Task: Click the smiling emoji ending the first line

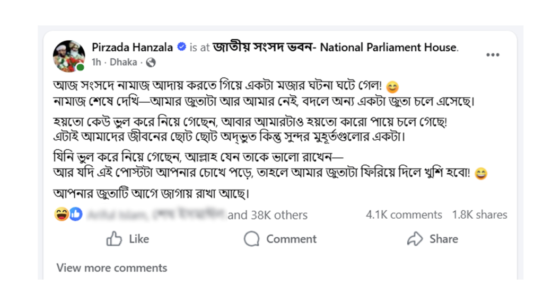Action: pos(392,86)
